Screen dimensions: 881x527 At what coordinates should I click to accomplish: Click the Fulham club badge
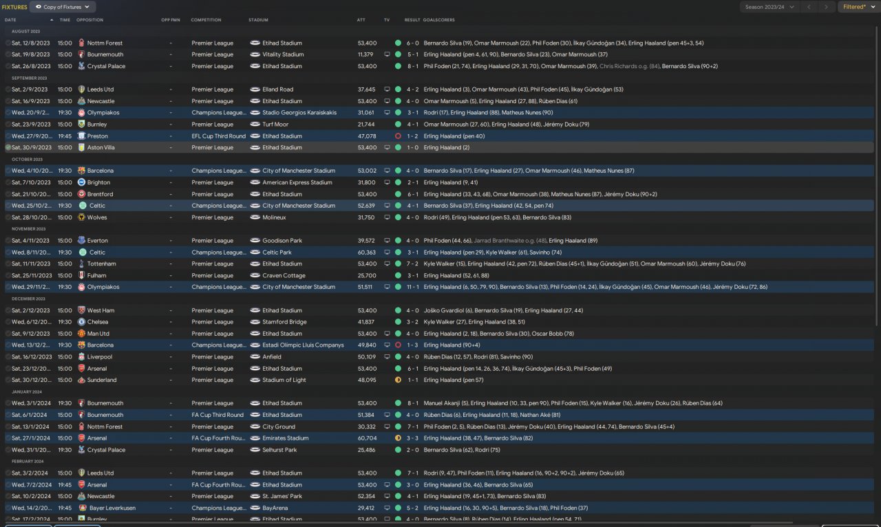[81, 275]
